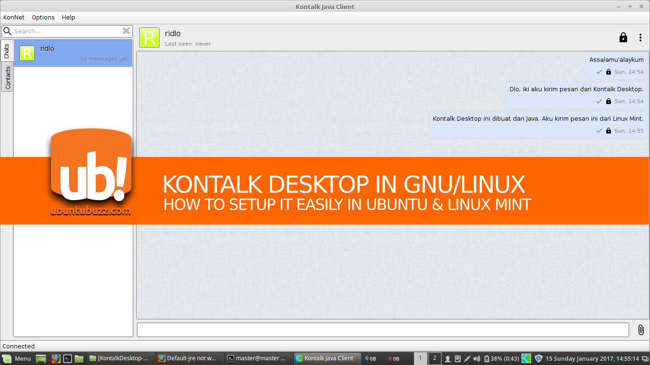Screen dimensions: 650x365
Task: Click 'Last seen: never' status text
Action: click(188, 44)
